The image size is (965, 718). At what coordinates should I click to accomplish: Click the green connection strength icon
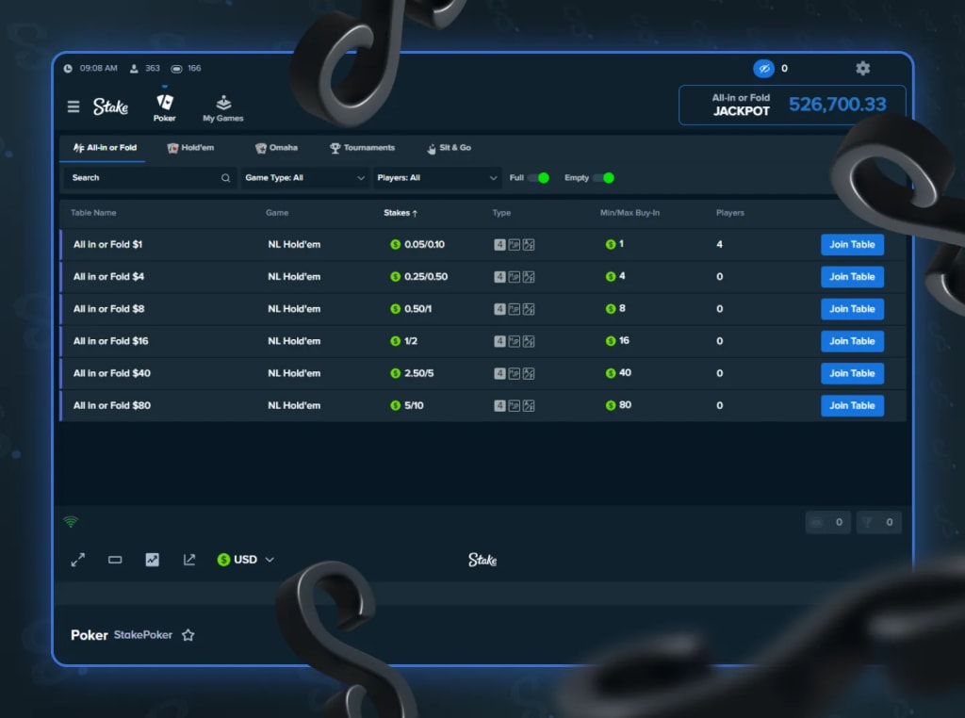click(72, 521)
